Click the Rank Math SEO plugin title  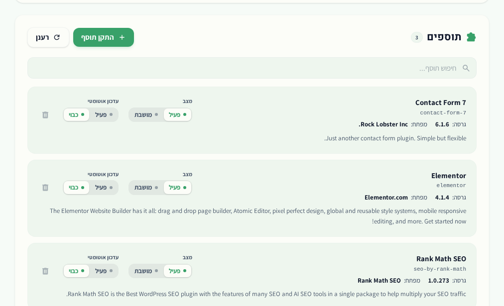pos(441,259)
